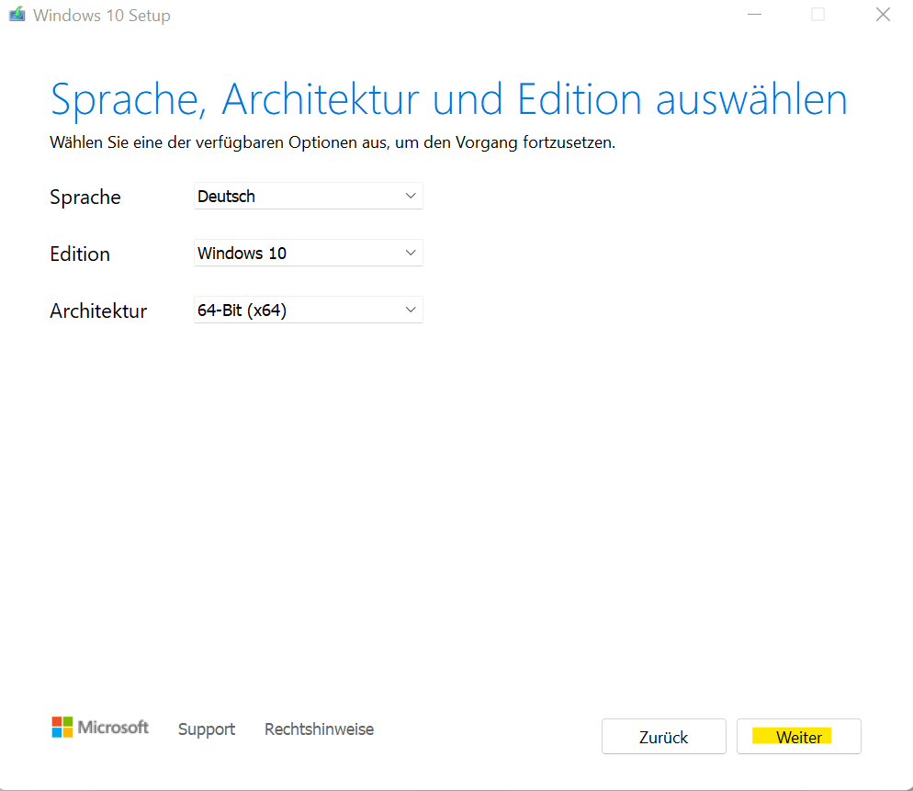Image resolution: width=913 pixels, height=791 pixels.
Task: Open the Rechtshinweise link
Action: coord(319,729)
